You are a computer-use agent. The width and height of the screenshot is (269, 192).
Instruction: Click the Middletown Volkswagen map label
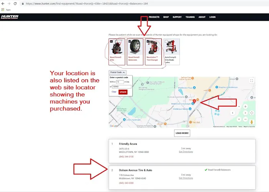point(181,104)
